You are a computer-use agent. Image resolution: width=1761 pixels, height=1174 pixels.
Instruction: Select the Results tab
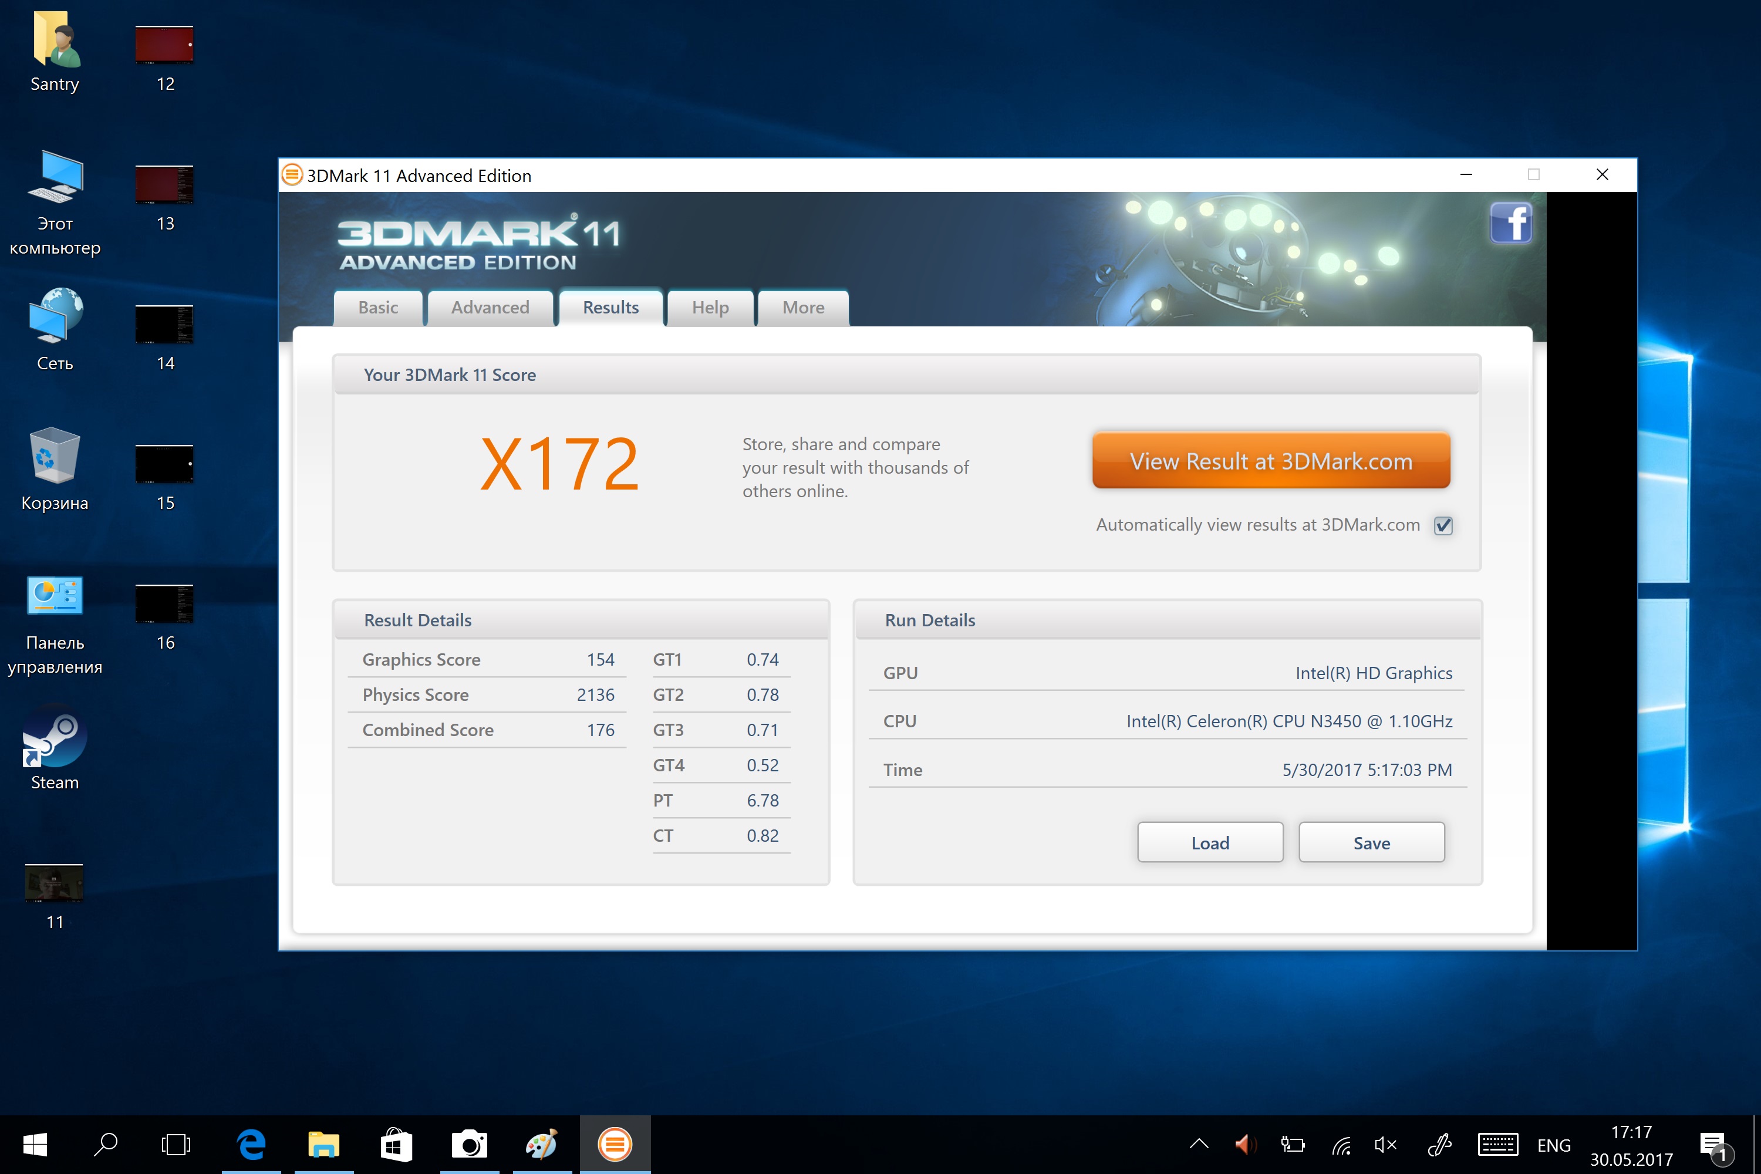point(611,308)
